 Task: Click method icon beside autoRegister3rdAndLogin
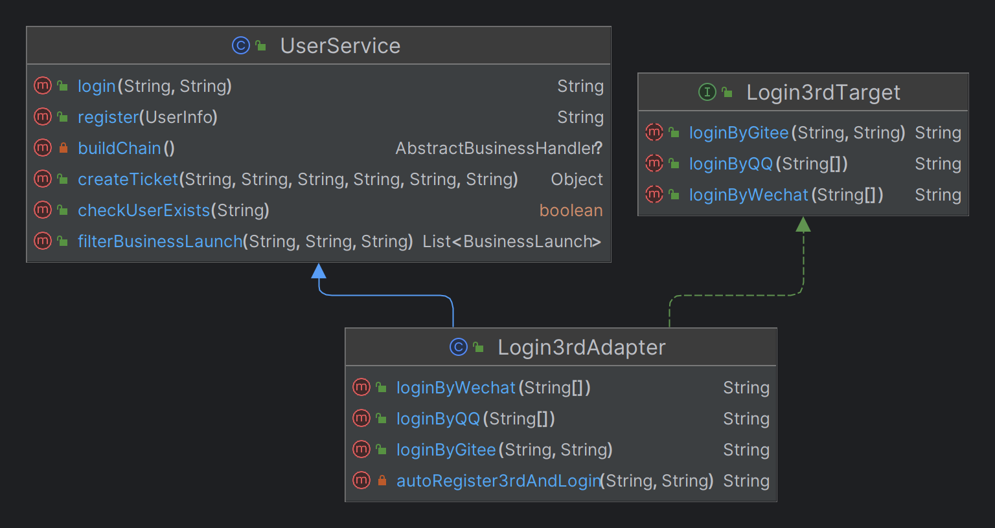361,480
